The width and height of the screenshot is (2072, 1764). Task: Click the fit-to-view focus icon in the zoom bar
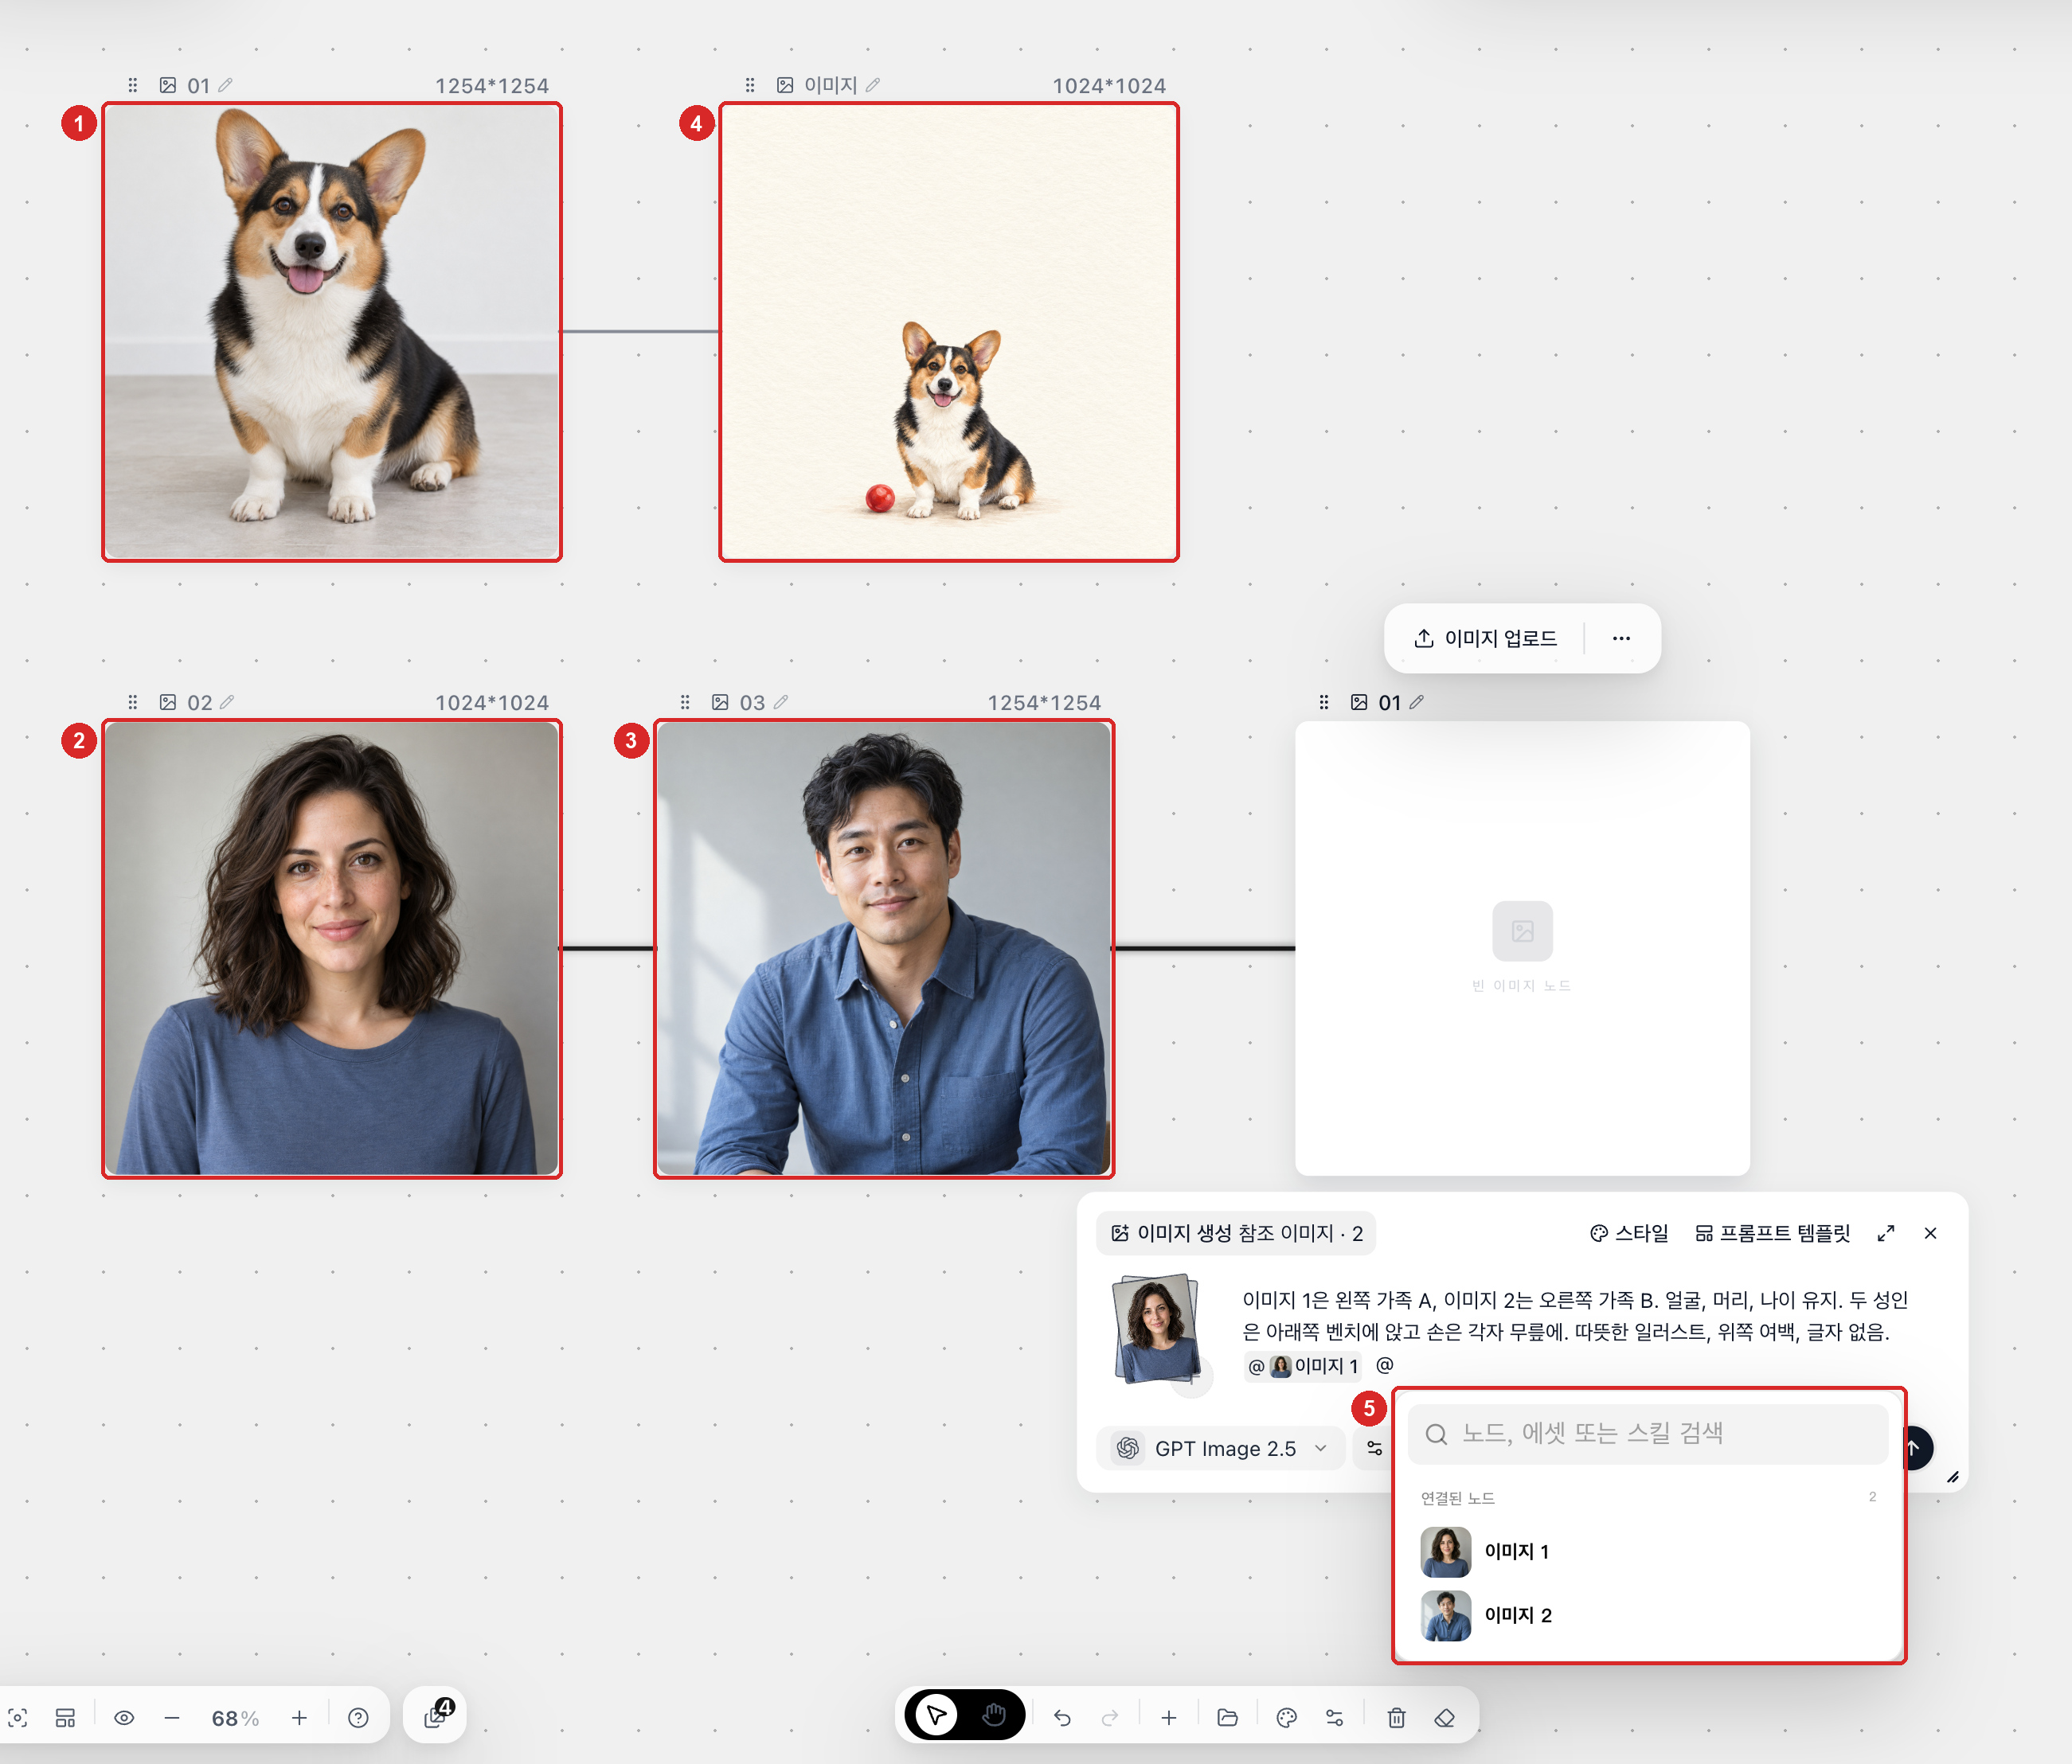18,1717
